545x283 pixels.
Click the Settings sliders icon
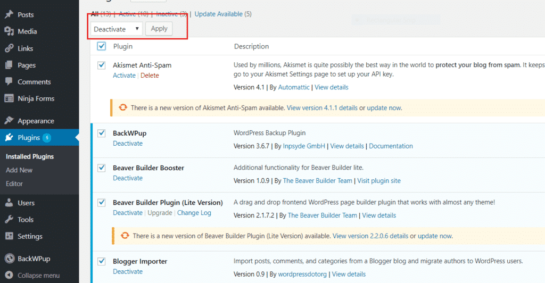coord(9,236)
